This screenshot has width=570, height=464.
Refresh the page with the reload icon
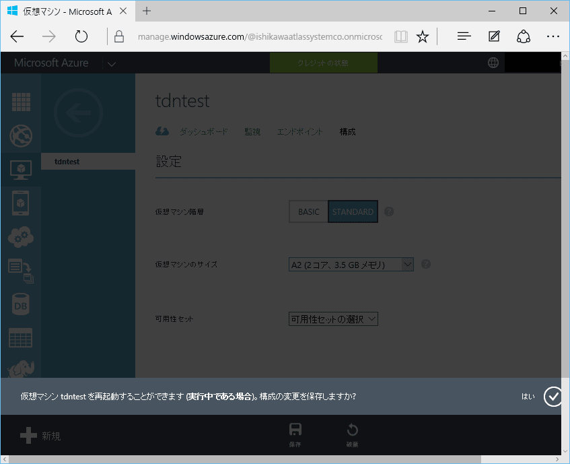pos(81,36)
